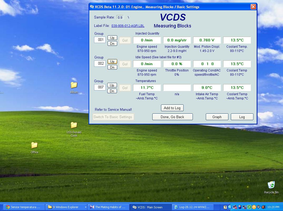
Task: Click the 0.0 mg/str Injection Quantity value
Action: [177, 40]
